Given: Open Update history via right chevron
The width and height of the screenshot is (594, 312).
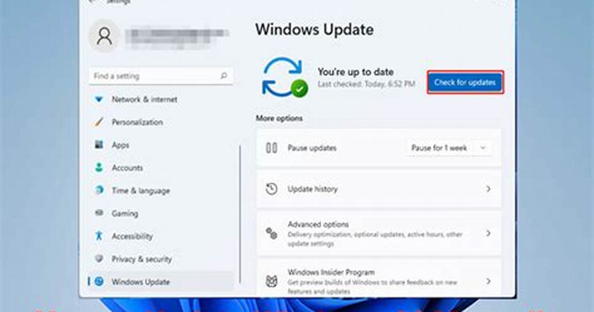Looking at the screenshot, I should click(488, 189).
